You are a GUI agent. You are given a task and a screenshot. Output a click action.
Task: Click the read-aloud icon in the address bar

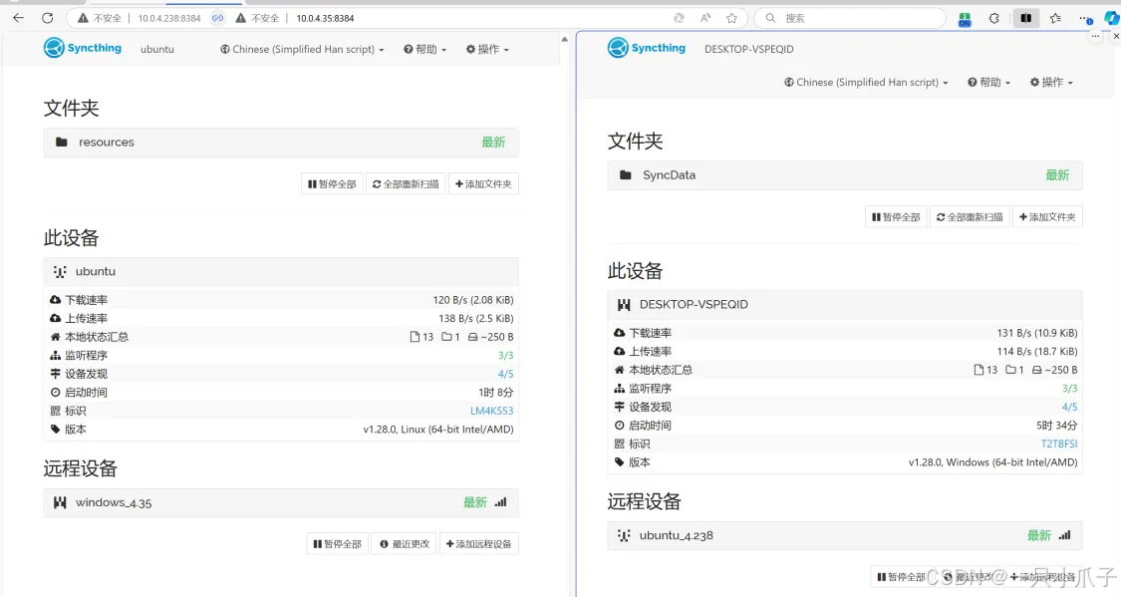click(705, 18)
